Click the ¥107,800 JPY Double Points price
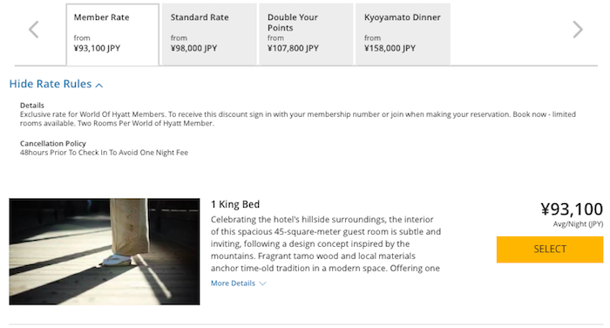The image size is (610, 328). (x=293, y=48)
